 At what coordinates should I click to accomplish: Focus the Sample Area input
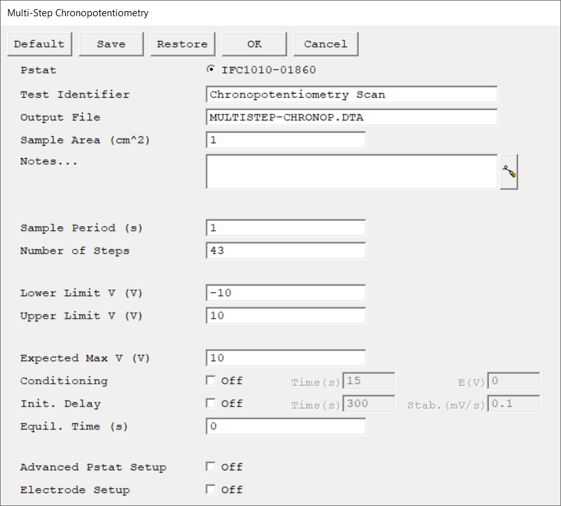[x=286, y=140]
